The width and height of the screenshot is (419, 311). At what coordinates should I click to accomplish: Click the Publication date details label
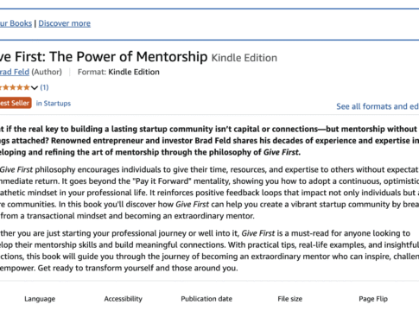pos(206,299)
